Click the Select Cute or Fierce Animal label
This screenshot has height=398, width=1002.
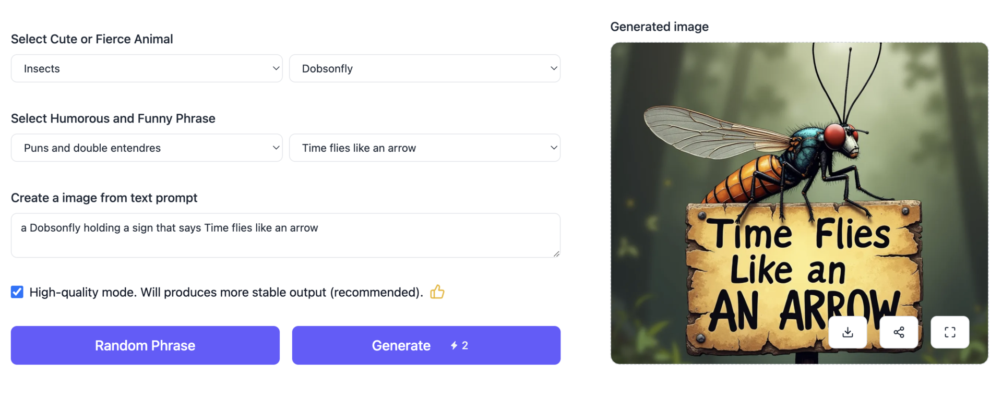pos(92,39)
